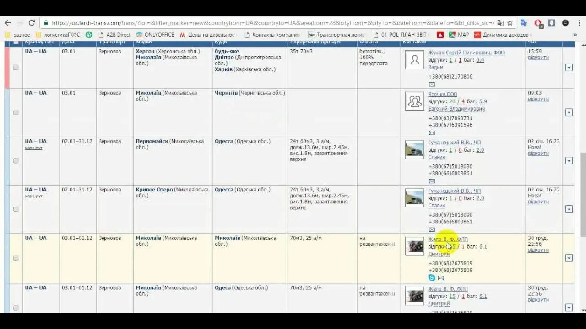
Task: Click envelope icon next to the Skype icon
Action: [x=441, y=278]
